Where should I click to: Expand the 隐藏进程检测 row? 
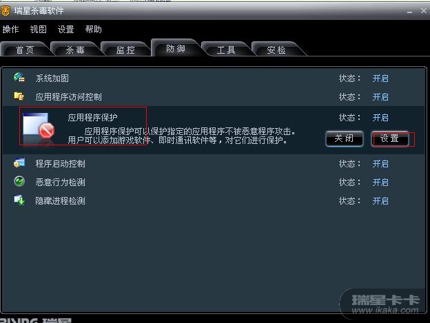pyautogui.click(x=214, y=201)
